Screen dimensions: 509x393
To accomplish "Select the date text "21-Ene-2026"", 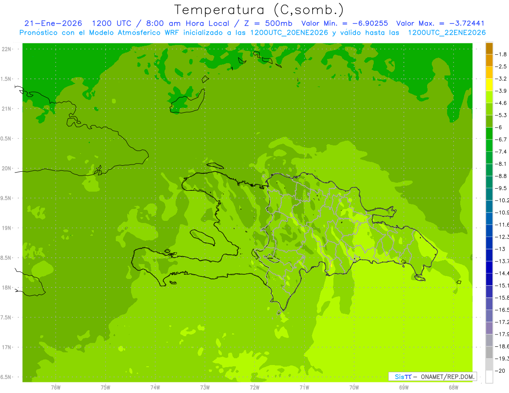I will (53, 23).
